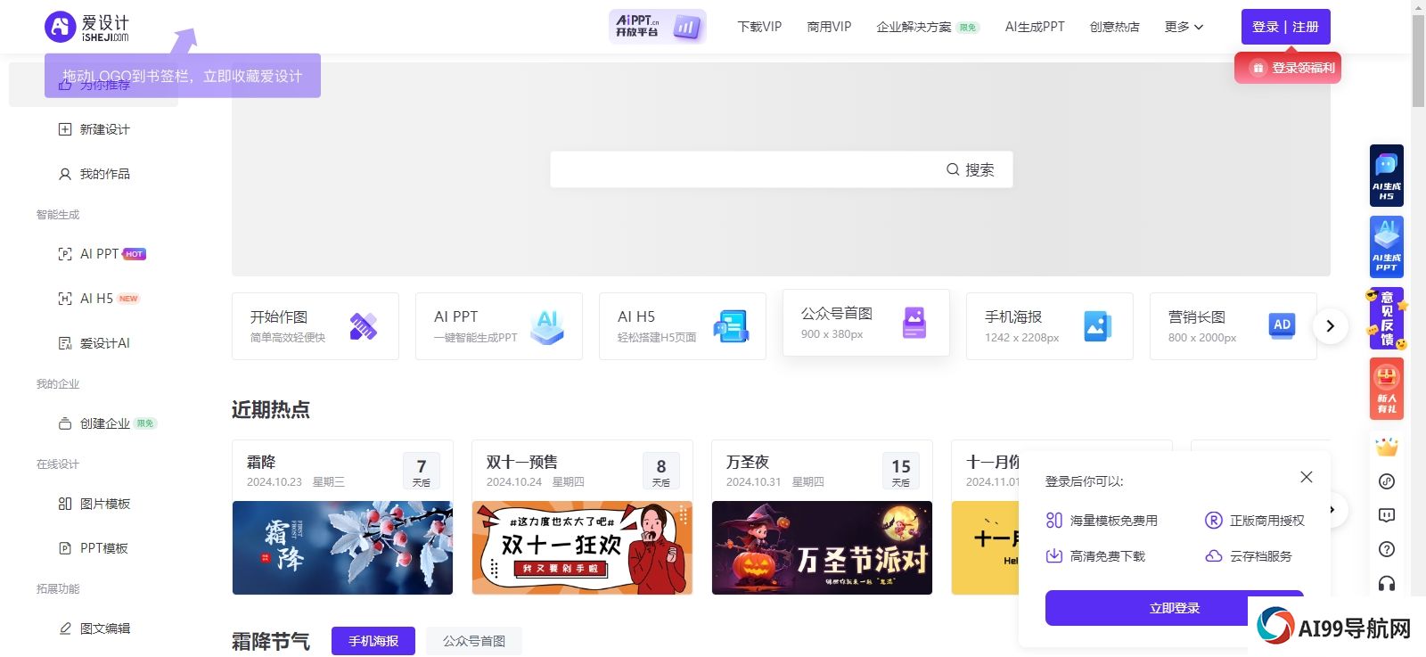Click 云存档服务 in popup
The width and height of the screenshot is (1426, 657).
click(x=1249, y=556)
